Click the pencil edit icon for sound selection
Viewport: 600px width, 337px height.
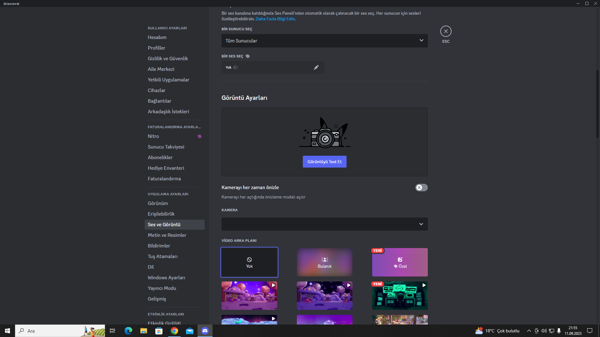point(316,67)
